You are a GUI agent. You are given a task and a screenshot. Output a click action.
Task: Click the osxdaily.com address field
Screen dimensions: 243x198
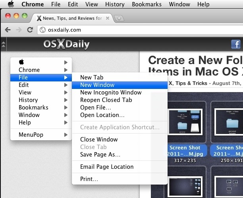point(140,30)
